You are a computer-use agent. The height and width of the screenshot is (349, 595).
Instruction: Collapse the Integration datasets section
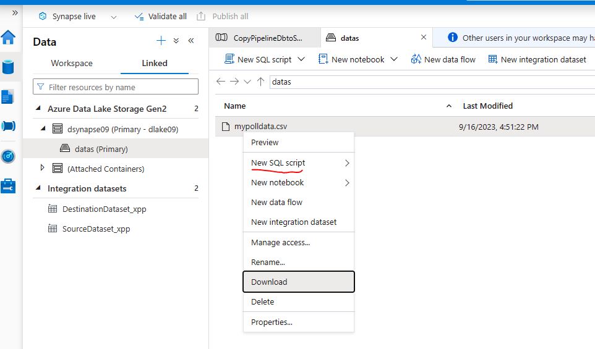coord(38,188)
